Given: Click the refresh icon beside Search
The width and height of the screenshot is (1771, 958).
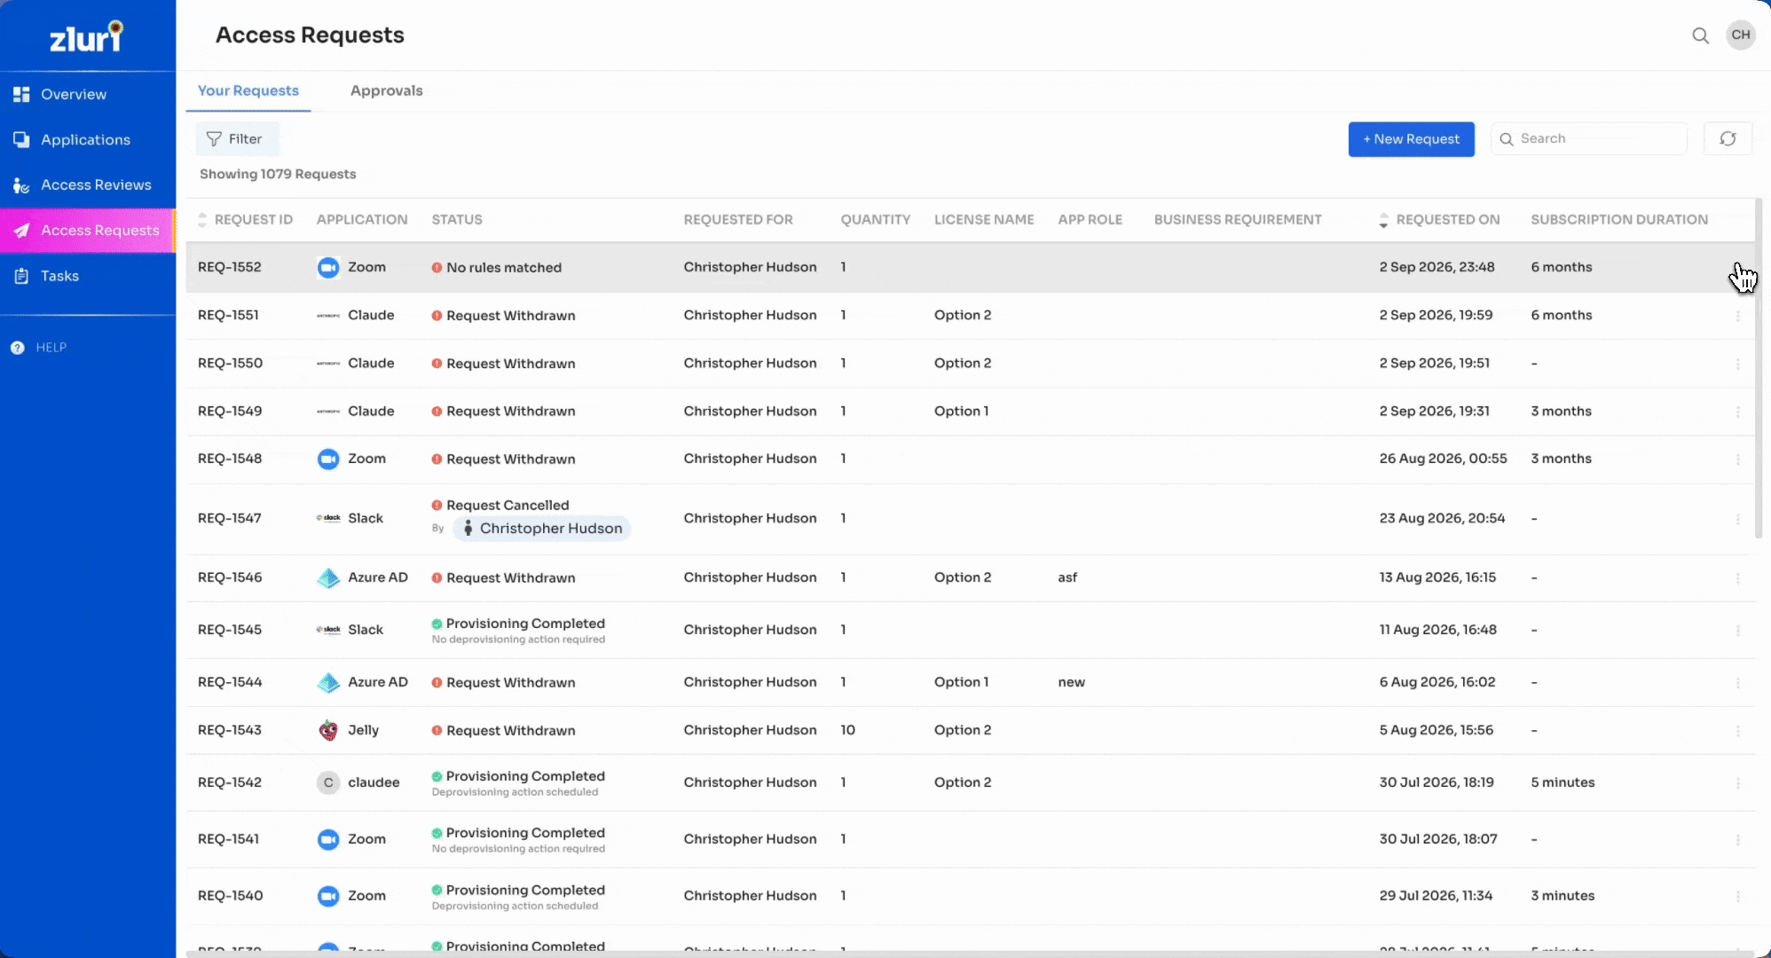Looking at the screenshot, I should [x=1728, y=138].
